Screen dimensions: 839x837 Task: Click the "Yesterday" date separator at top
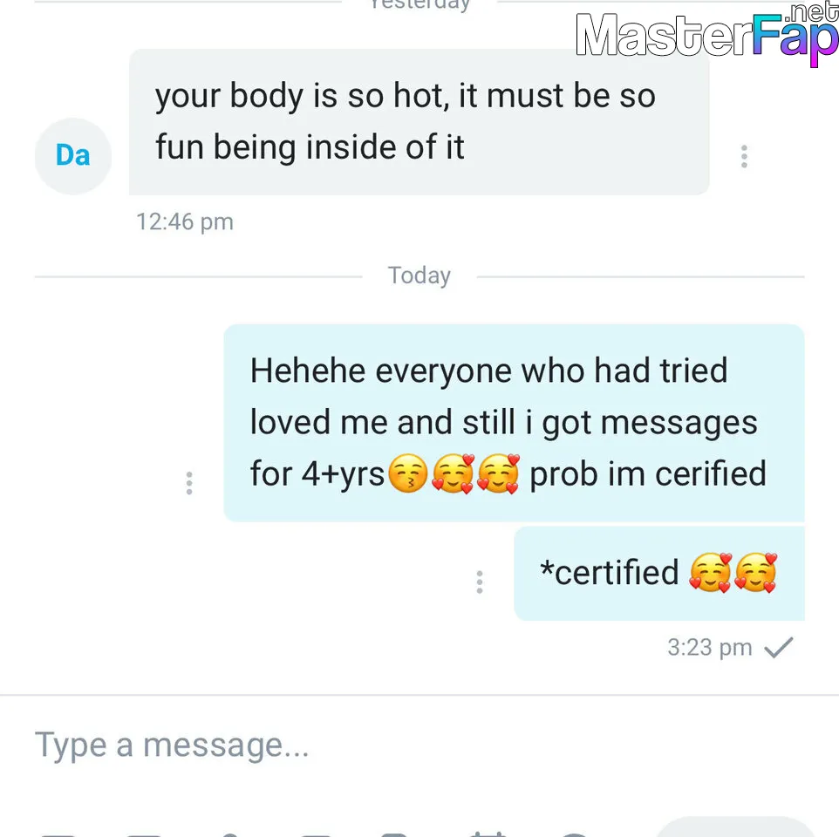419,4
